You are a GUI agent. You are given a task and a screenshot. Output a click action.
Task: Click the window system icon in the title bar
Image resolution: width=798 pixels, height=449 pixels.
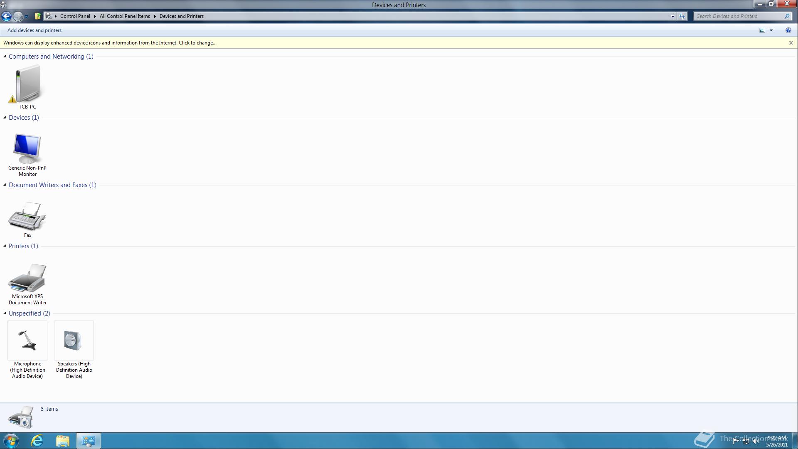(x=3, y=5)
